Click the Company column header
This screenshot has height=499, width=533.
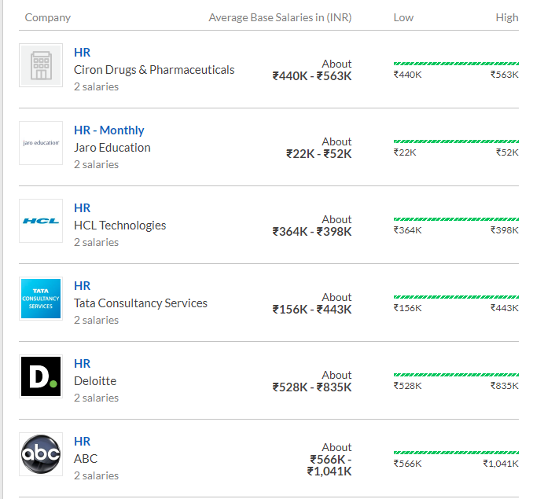pos(48,17)
